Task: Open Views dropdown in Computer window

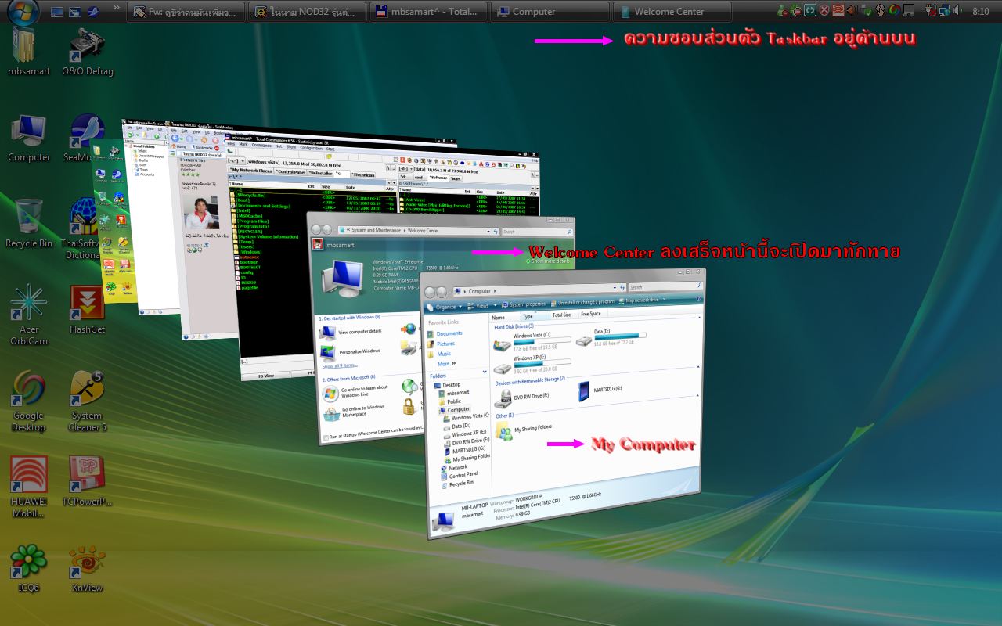Action: tap(482, 306)
